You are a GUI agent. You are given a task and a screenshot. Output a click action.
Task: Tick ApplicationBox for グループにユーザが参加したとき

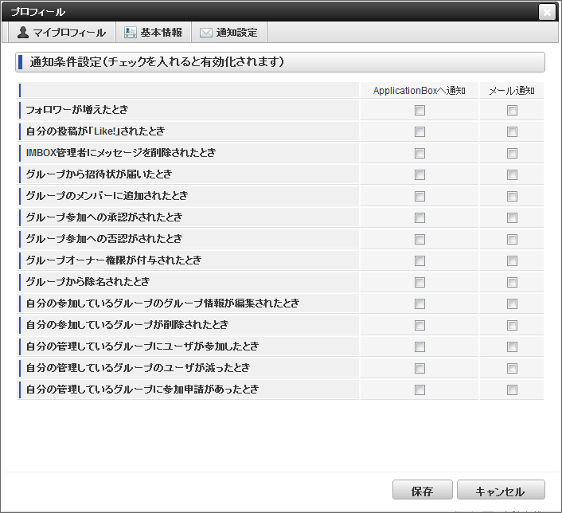[x=420, y=347]
